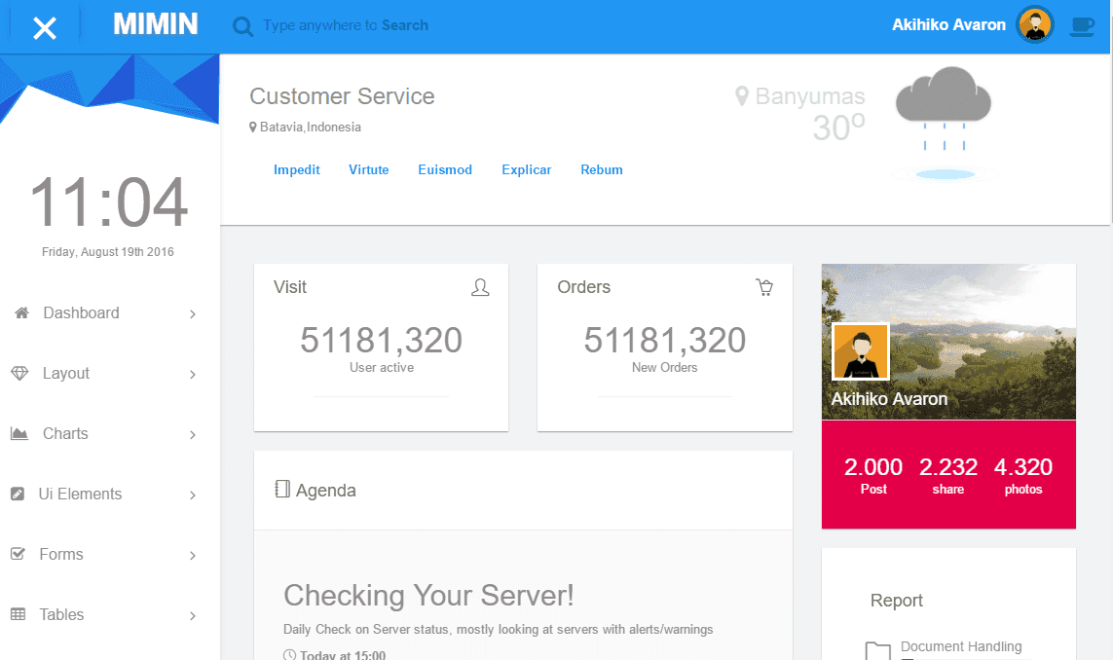Go to the Rebum link
1113x660 pixels.
point(601,169)
